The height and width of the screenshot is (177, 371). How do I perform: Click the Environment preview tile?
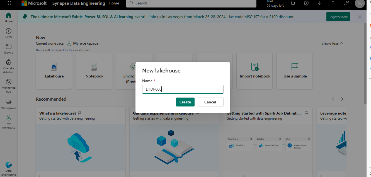126,71
